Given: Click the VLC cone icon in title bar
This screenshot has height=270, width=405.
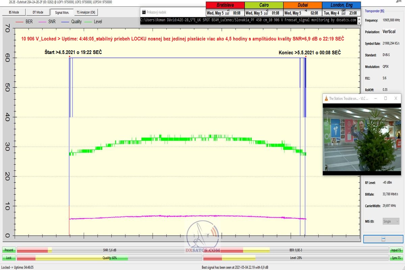Looking at the screenshot, I should click(326, 99).
